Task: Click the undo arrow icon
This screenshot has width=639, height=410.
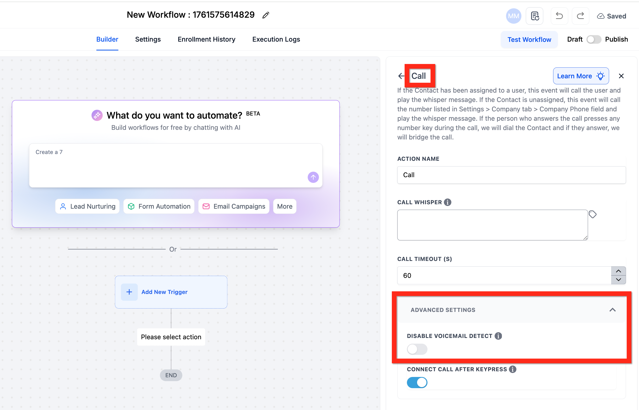Action: (559, 16)
